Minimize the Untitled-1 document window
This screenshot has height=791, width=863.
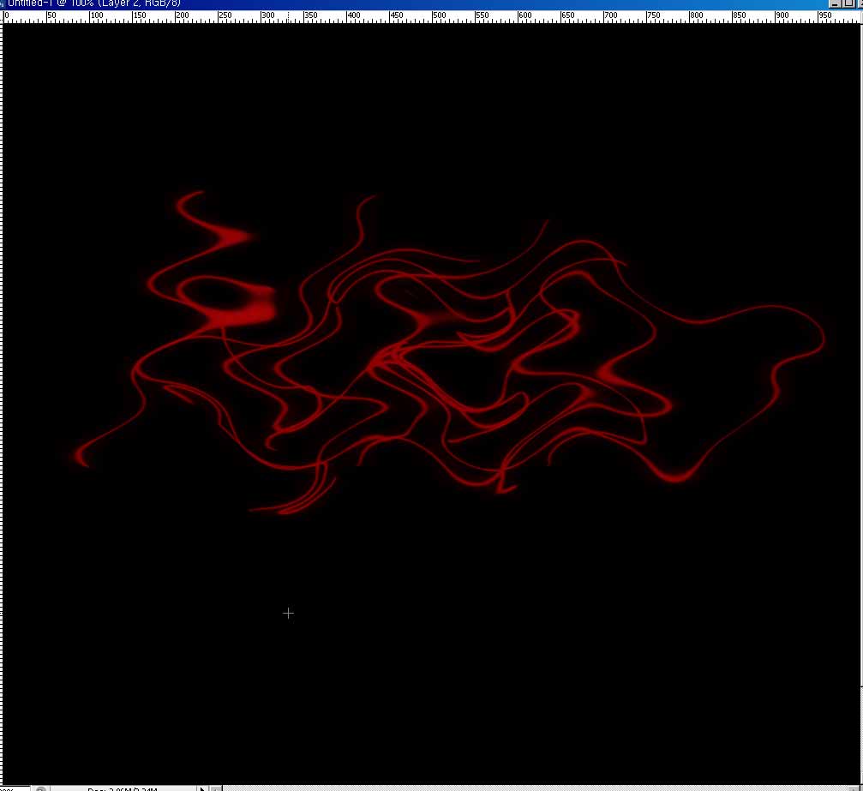(835, 3)
